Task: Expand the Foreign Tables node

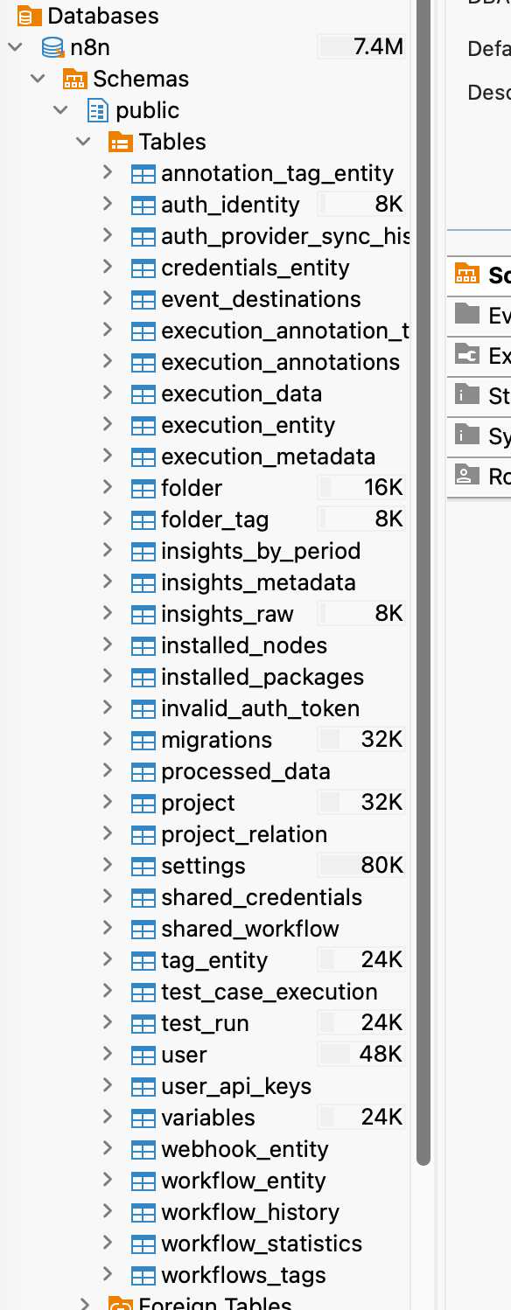Action: [x=85, y=1304]
